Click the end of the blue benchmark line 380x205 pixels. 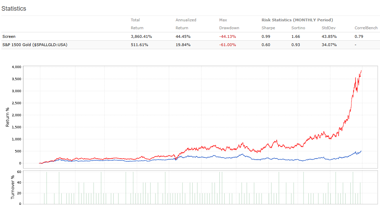coord(361,151)
